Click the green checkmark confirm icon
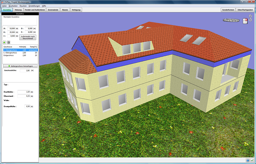Screen dimensions: 256x164 (x=252, y=160)
